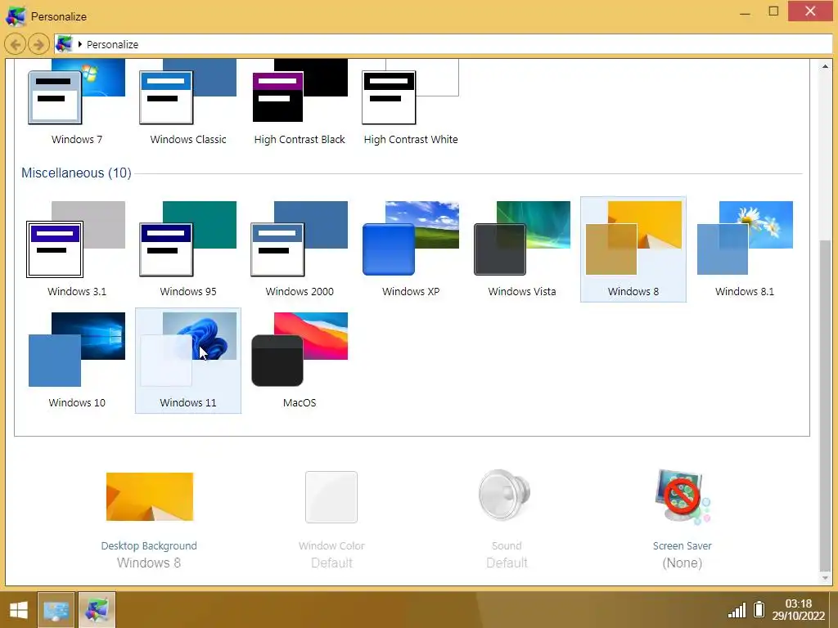Select the Windows Vista theme

(x=522, y=249)
